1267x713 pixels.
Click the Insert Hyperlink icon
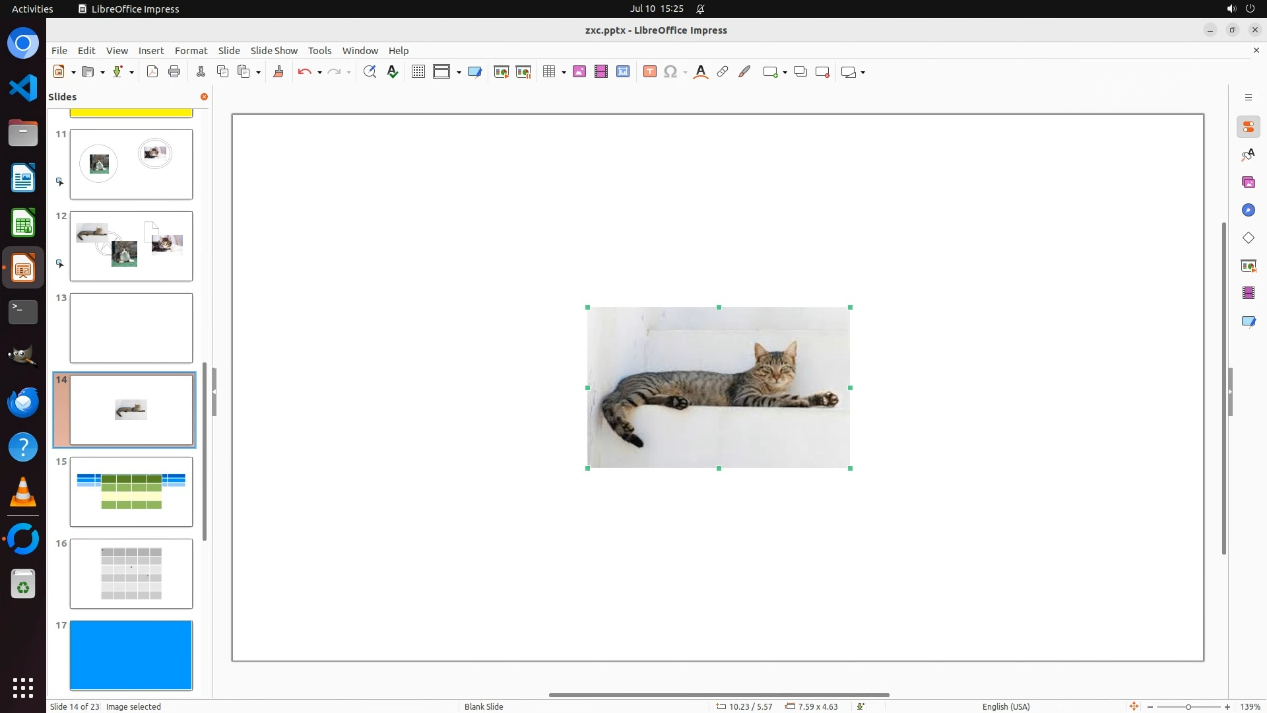pyautogui.click(x=723, y=72)
